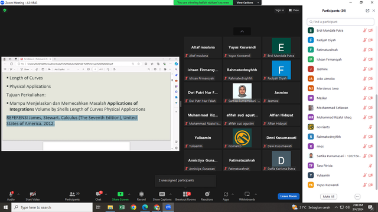Close the Participants panel
Screen dimensions: 378x212
374,11
